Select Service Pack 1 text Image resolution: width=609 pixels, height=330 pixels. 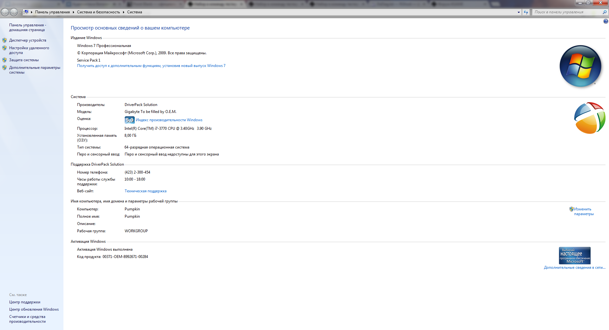(89, 60)
